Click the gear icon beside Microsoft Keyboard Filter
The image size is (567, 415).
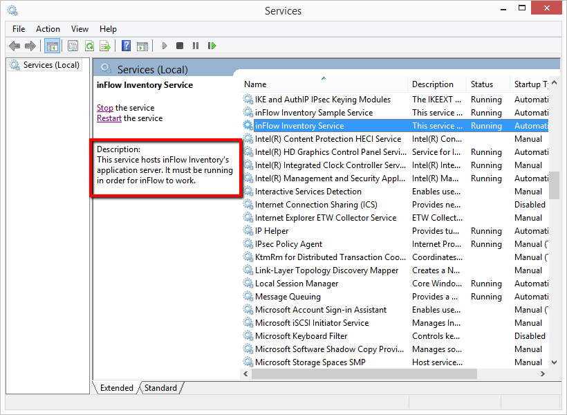(x=248, y=335)
